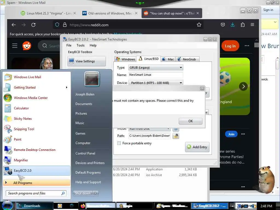Click Add Entry button
Viewport: 280px width, 210px height.
(x=197, y=147)
